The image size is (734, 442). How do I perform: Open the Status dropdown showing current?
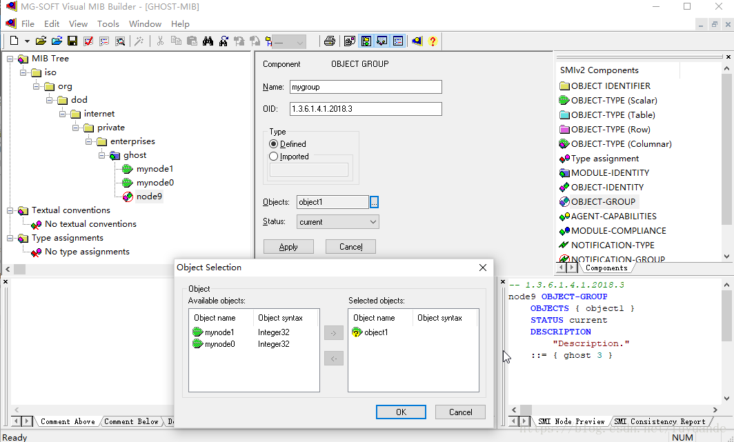tap(338, 222)
